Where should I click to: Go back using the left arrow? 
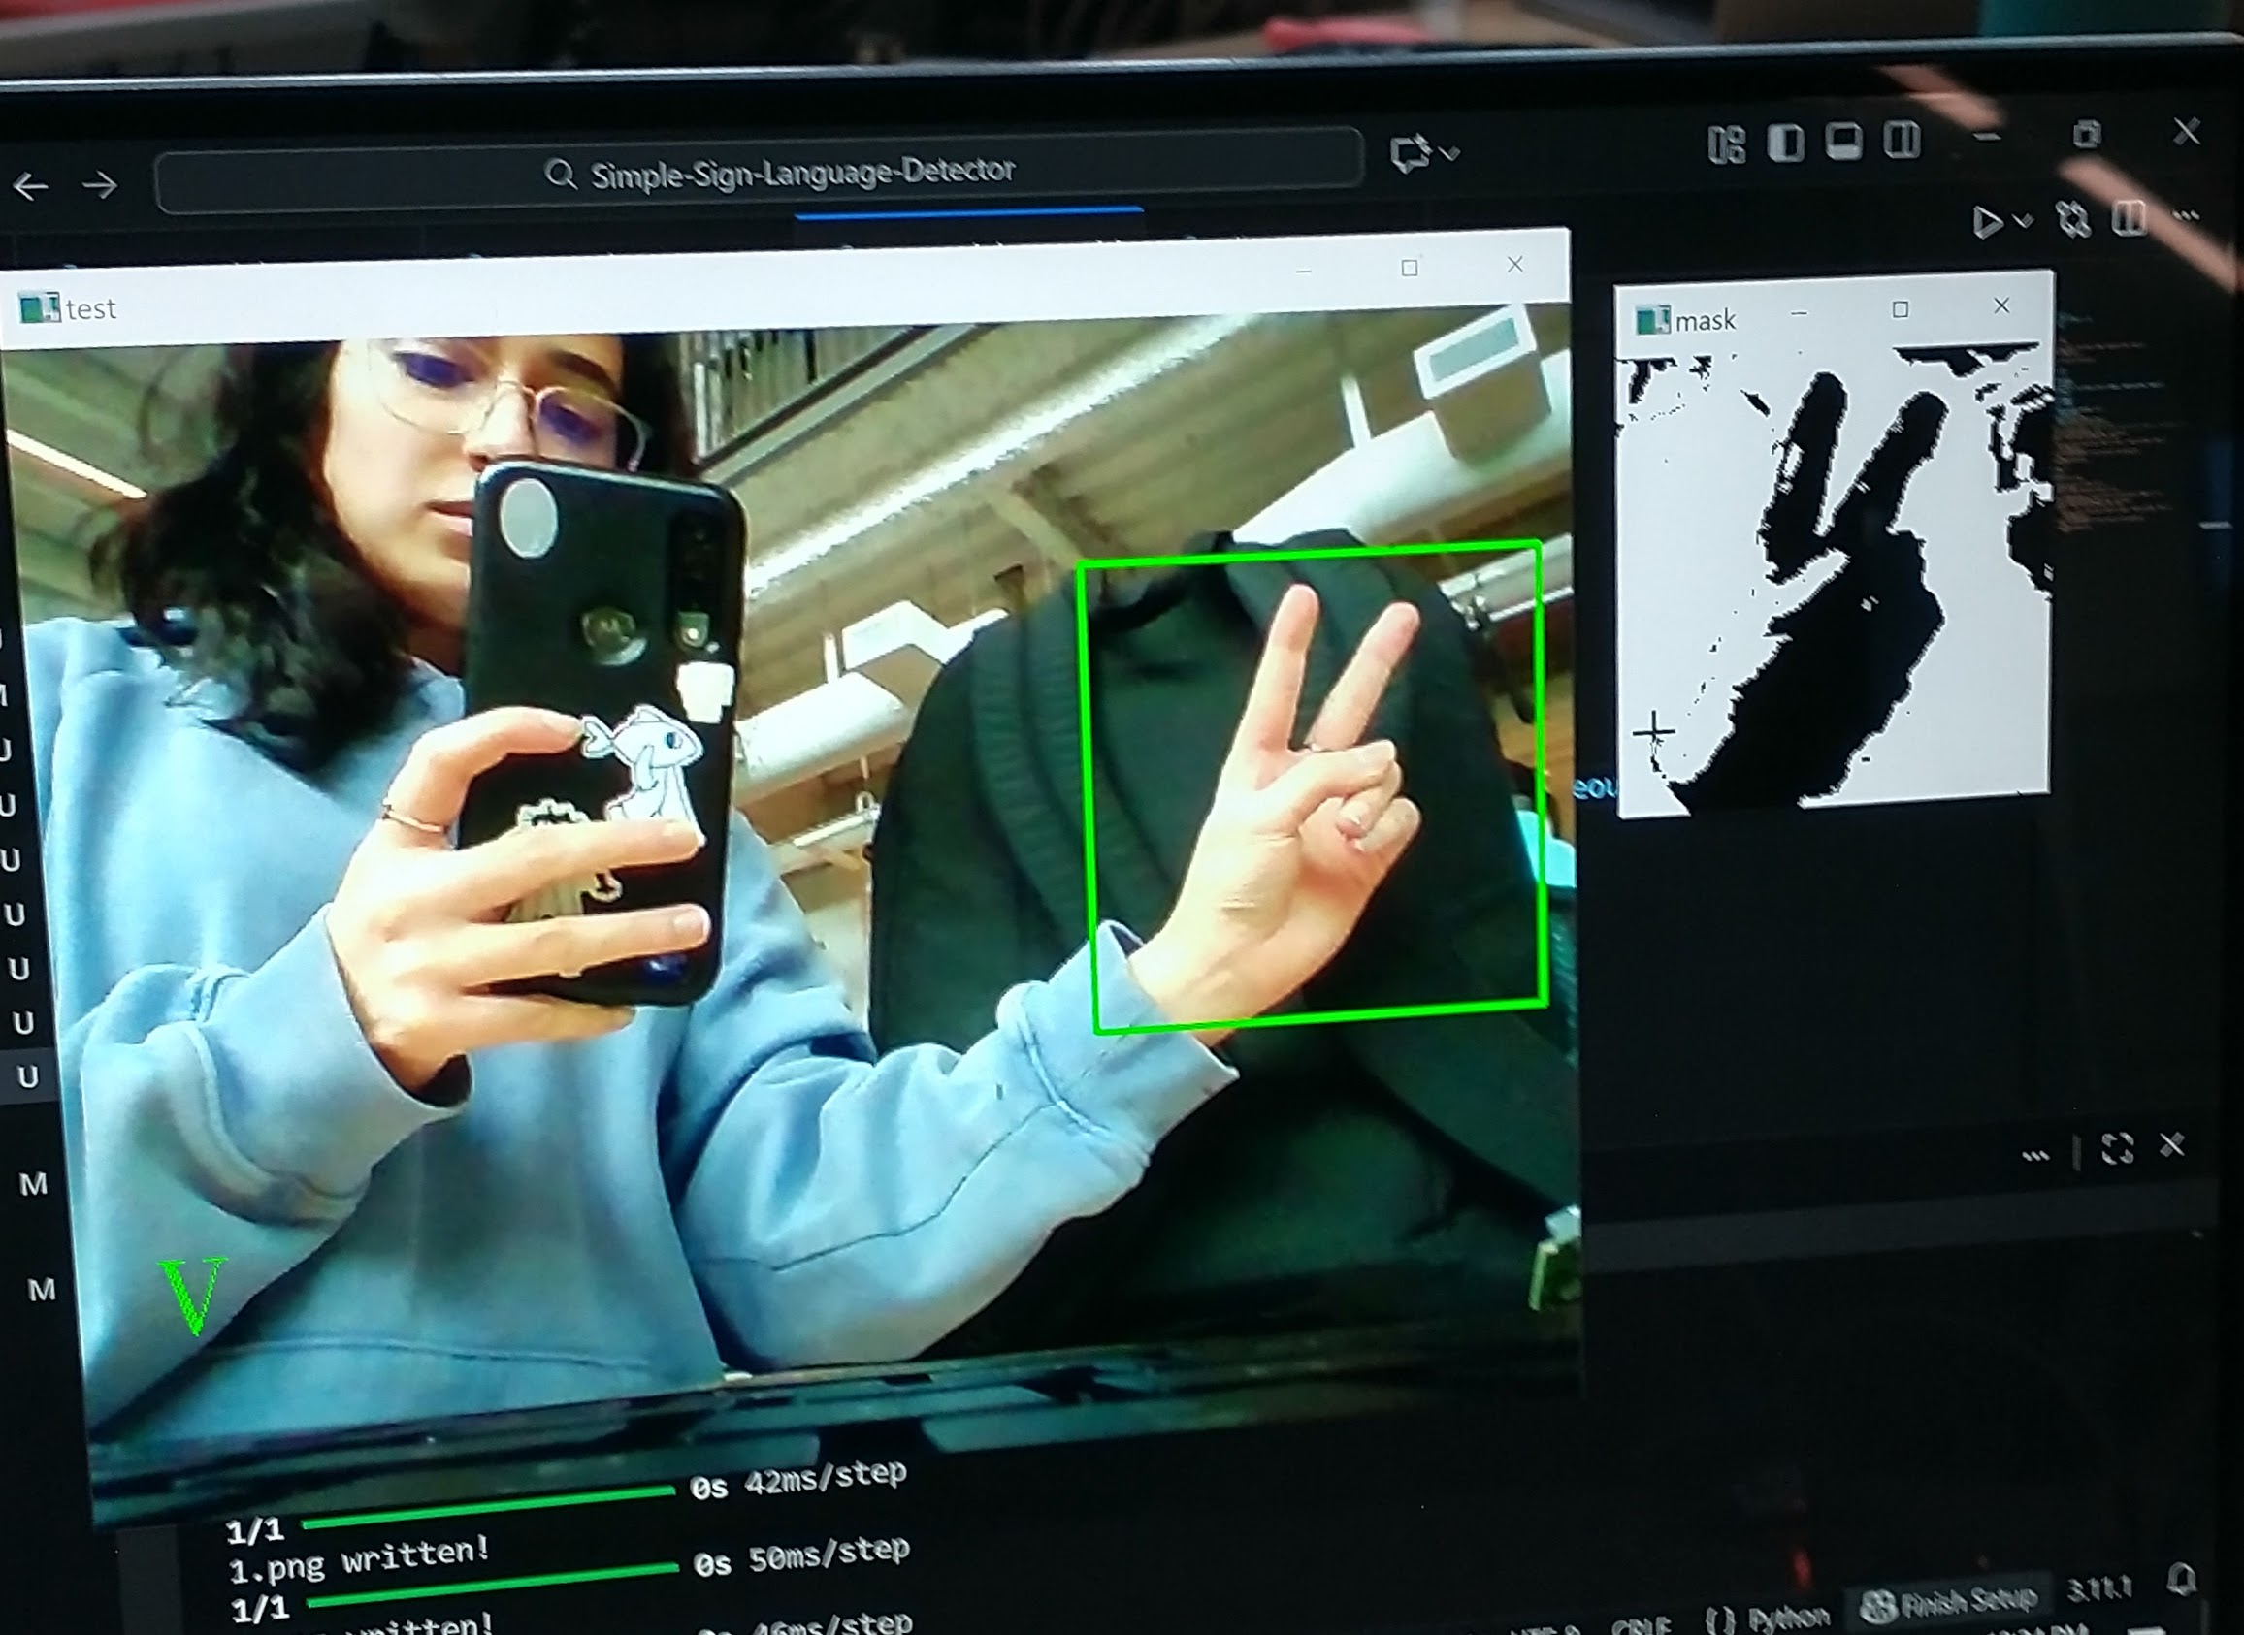pos(31,186)
